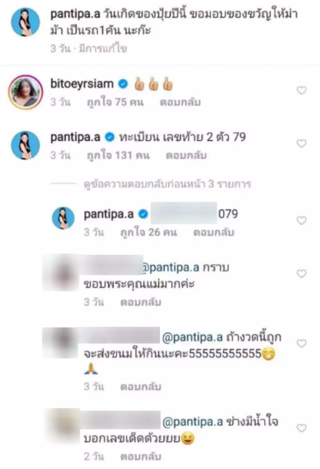Tap heart on pantipa.a's 079 reply
The image size is (320, 469).
point(302,220)
